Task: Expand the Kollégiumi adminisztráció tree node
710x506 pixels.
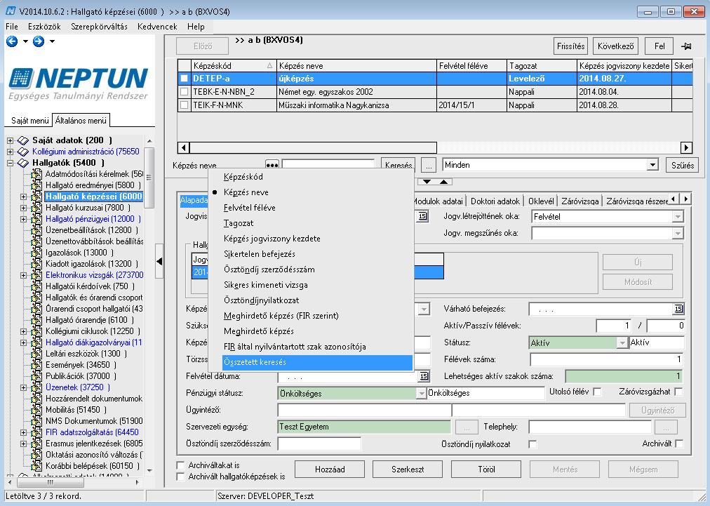Action: 10,152
